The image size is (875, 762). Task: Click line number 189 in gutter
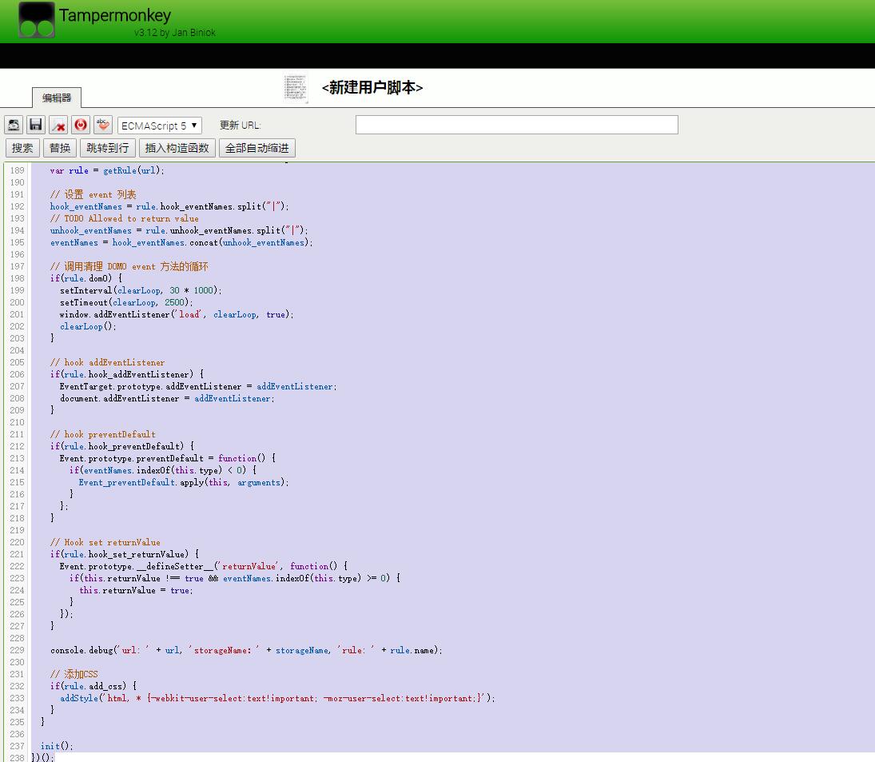tap(18, 170)
